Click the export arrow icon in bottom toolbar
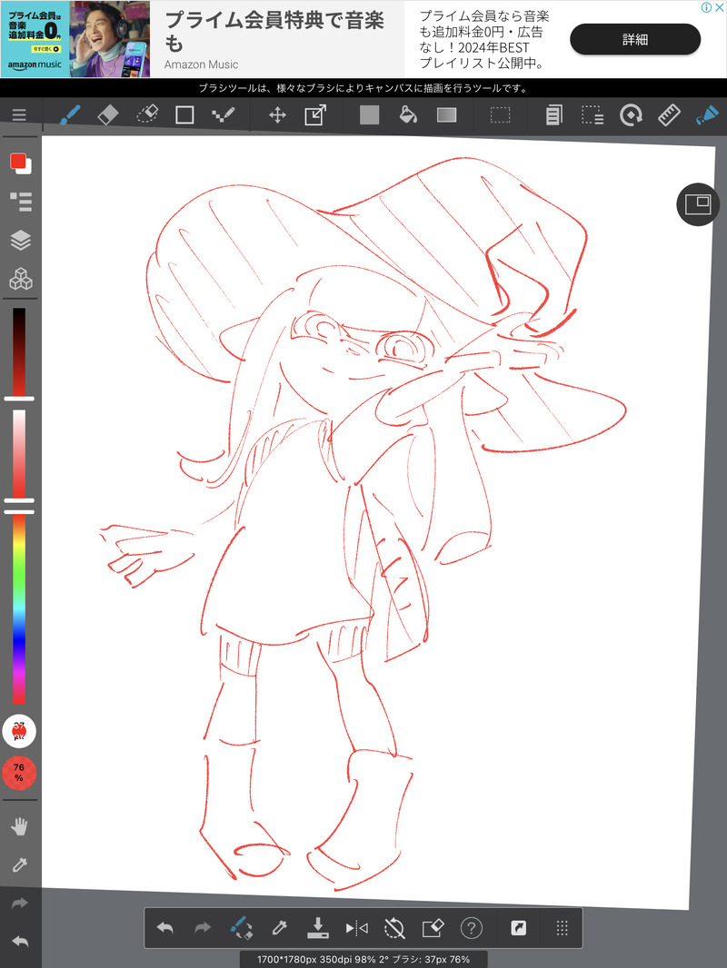 coord(519,927)
